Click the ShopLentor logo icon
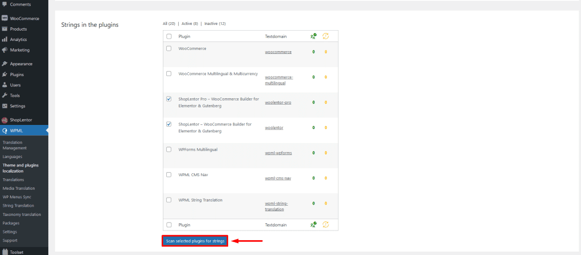The image size is (581, 255). [x=5, y=120]
